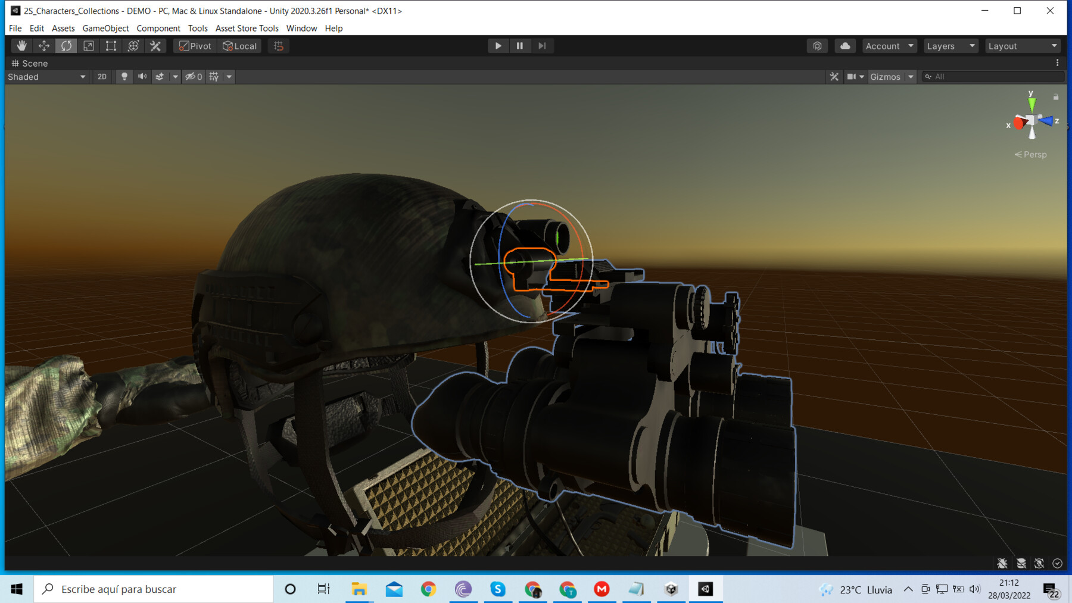Open Shaded draw mode dropdown
1072x603 pixels.
tap(46, 77)
